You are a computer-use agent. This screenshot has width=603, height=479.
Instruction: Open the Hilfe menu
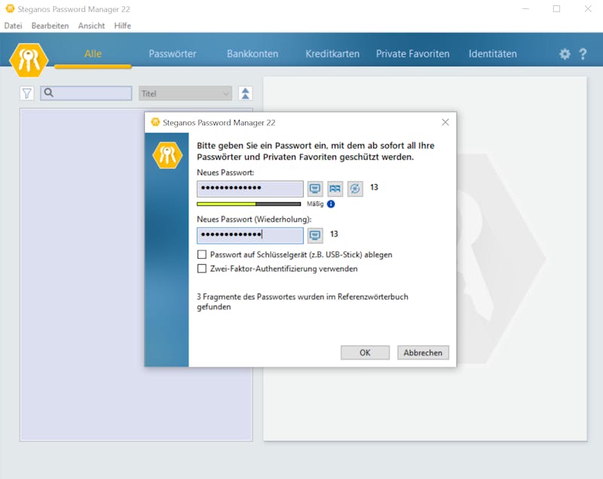(122, 26)
